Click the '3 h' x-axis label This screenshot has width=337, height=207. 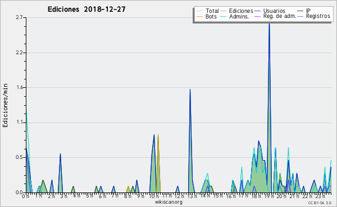63,196
